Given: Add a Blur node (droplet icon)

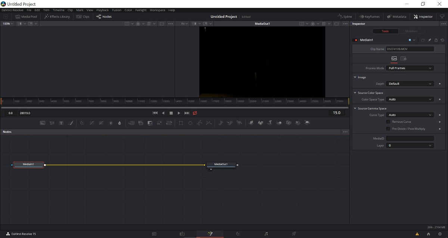Looking at the screenshot, I should (x=120, y=123).
